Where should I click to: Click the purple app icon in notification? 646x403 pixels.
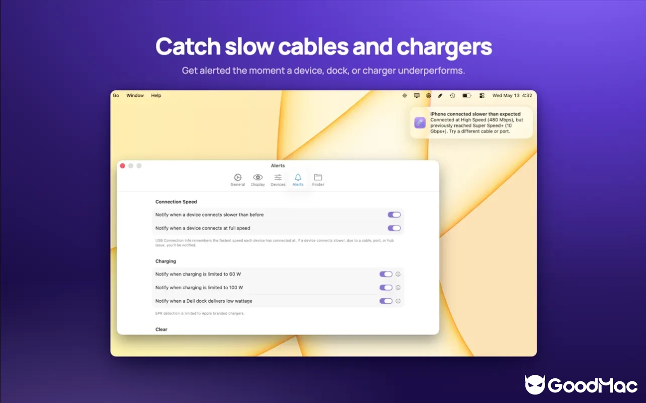tap(420, 122)
